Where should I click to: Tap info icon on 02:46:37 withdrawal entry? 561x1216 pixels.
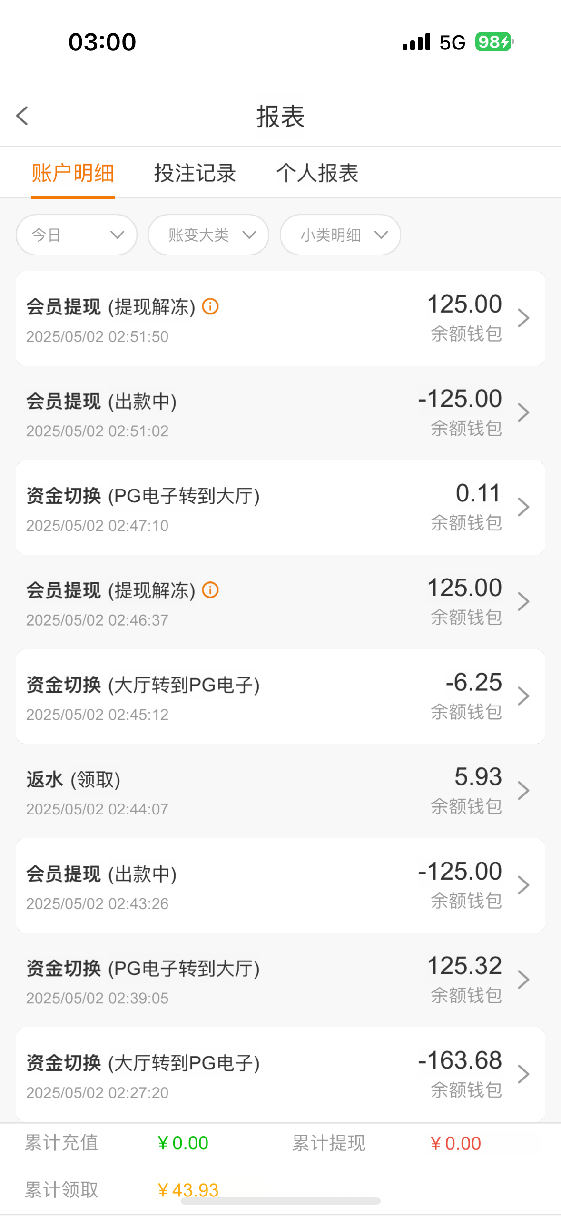click(210, 590)
